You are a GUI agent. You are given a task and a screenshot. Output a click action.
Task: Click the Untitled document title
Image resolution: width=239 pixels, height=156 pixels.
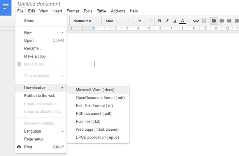coord(39,4)
